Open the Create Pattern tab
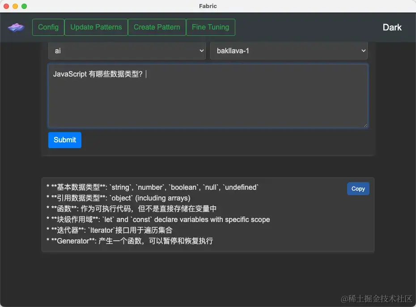The height and width of the screenshot is (307, 416). tap(157, 27)
